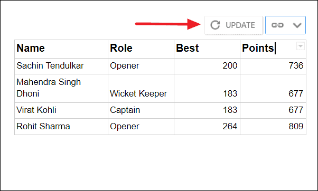Select the Role header cell
The height and width of the screenshot is (191, 318).
pos(141,49)
